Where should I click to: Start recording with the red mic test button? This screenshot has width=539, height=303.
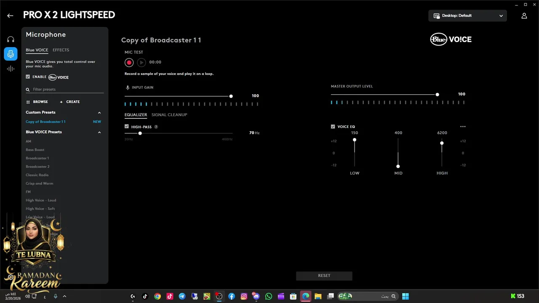point(129,62)
